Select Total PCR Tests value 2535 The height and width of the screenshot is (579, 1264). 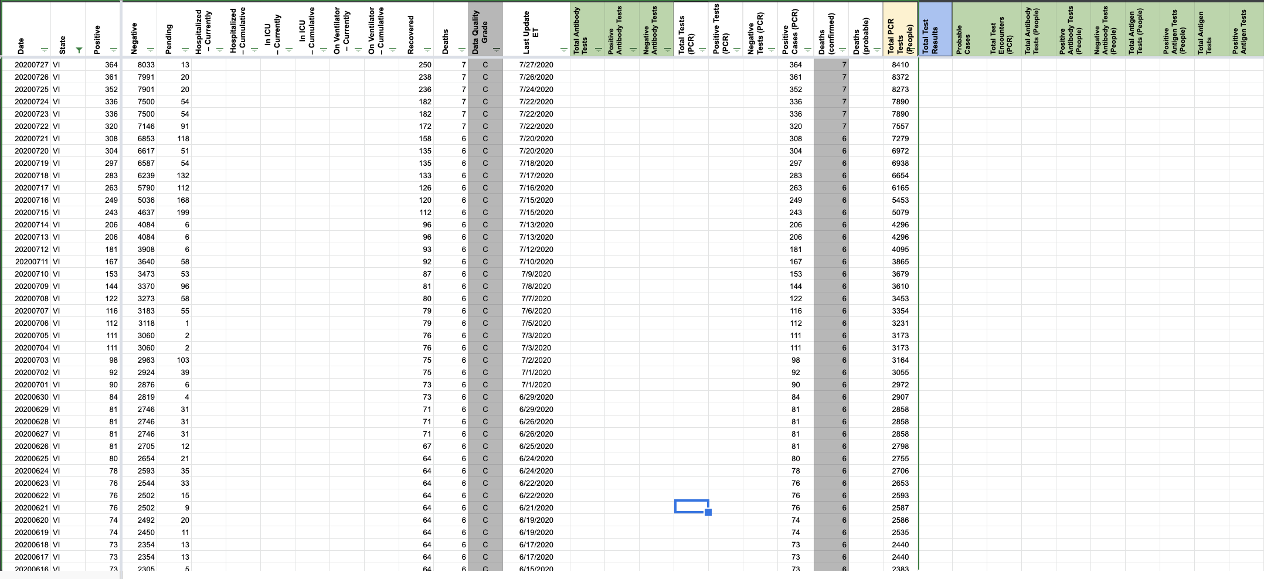901,532
